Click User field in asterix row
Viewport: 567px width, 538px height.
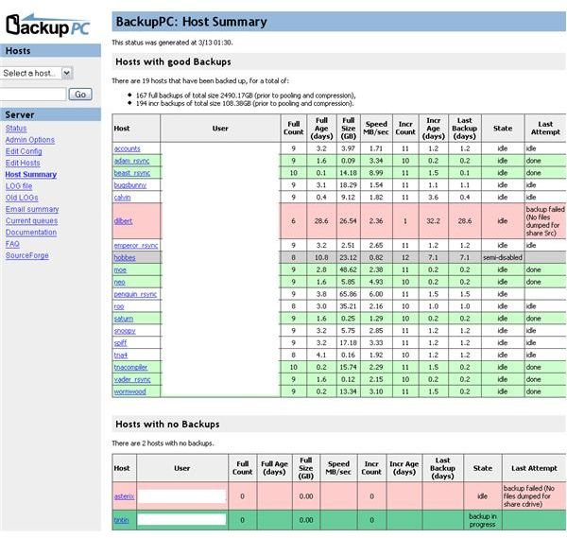point(181,496)
